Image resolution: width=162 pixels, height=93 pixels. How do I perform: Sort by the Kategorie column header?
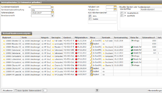45,37
